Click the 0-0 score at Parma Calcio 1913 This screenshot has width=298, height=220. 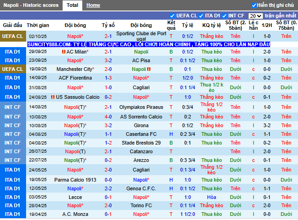click(108, 180)
